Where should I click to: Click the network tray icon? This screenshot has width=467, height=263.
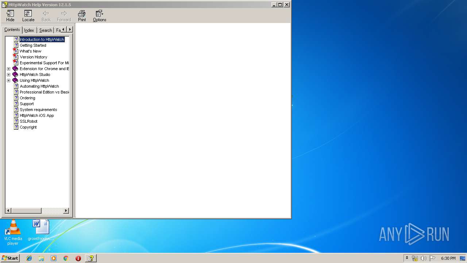coord(415,258)
